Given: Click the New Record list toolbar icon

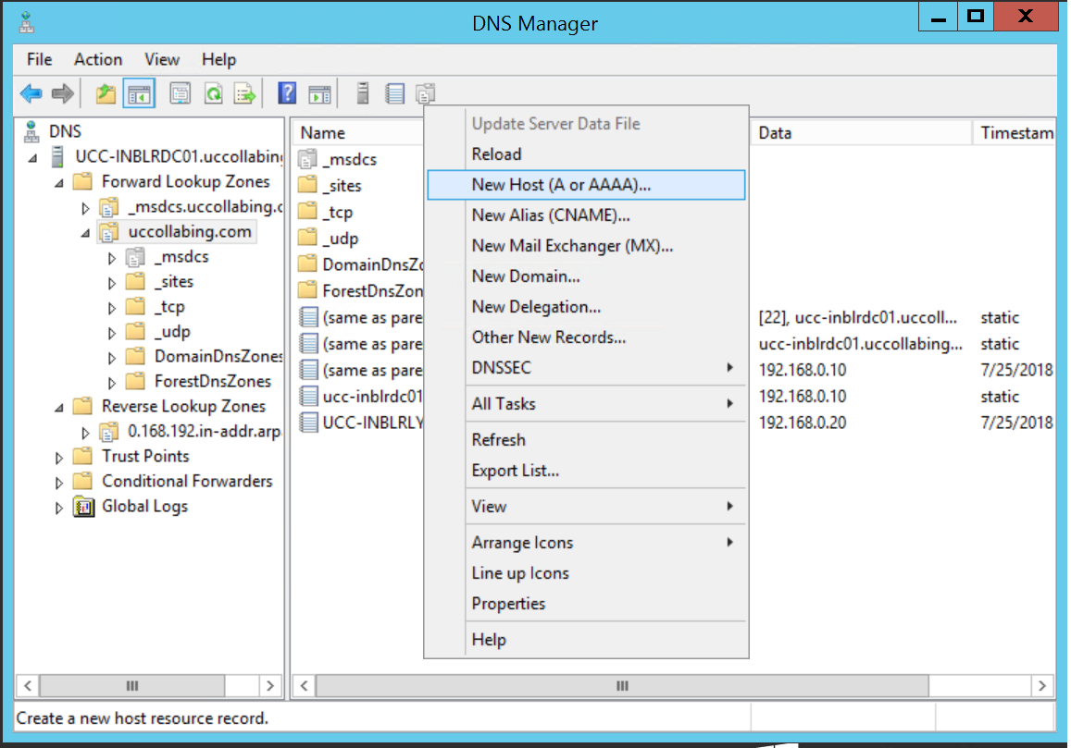Looking at the screenshot, I should pyautogui.click(x=394, y=93).
